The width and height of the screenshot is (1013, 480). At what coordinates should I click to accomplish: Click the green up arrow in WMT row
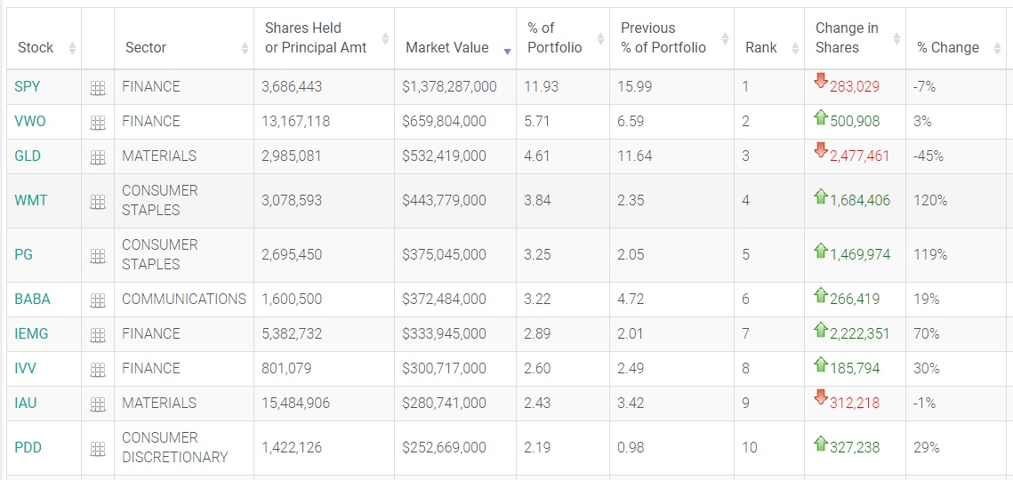click(821, 196)
